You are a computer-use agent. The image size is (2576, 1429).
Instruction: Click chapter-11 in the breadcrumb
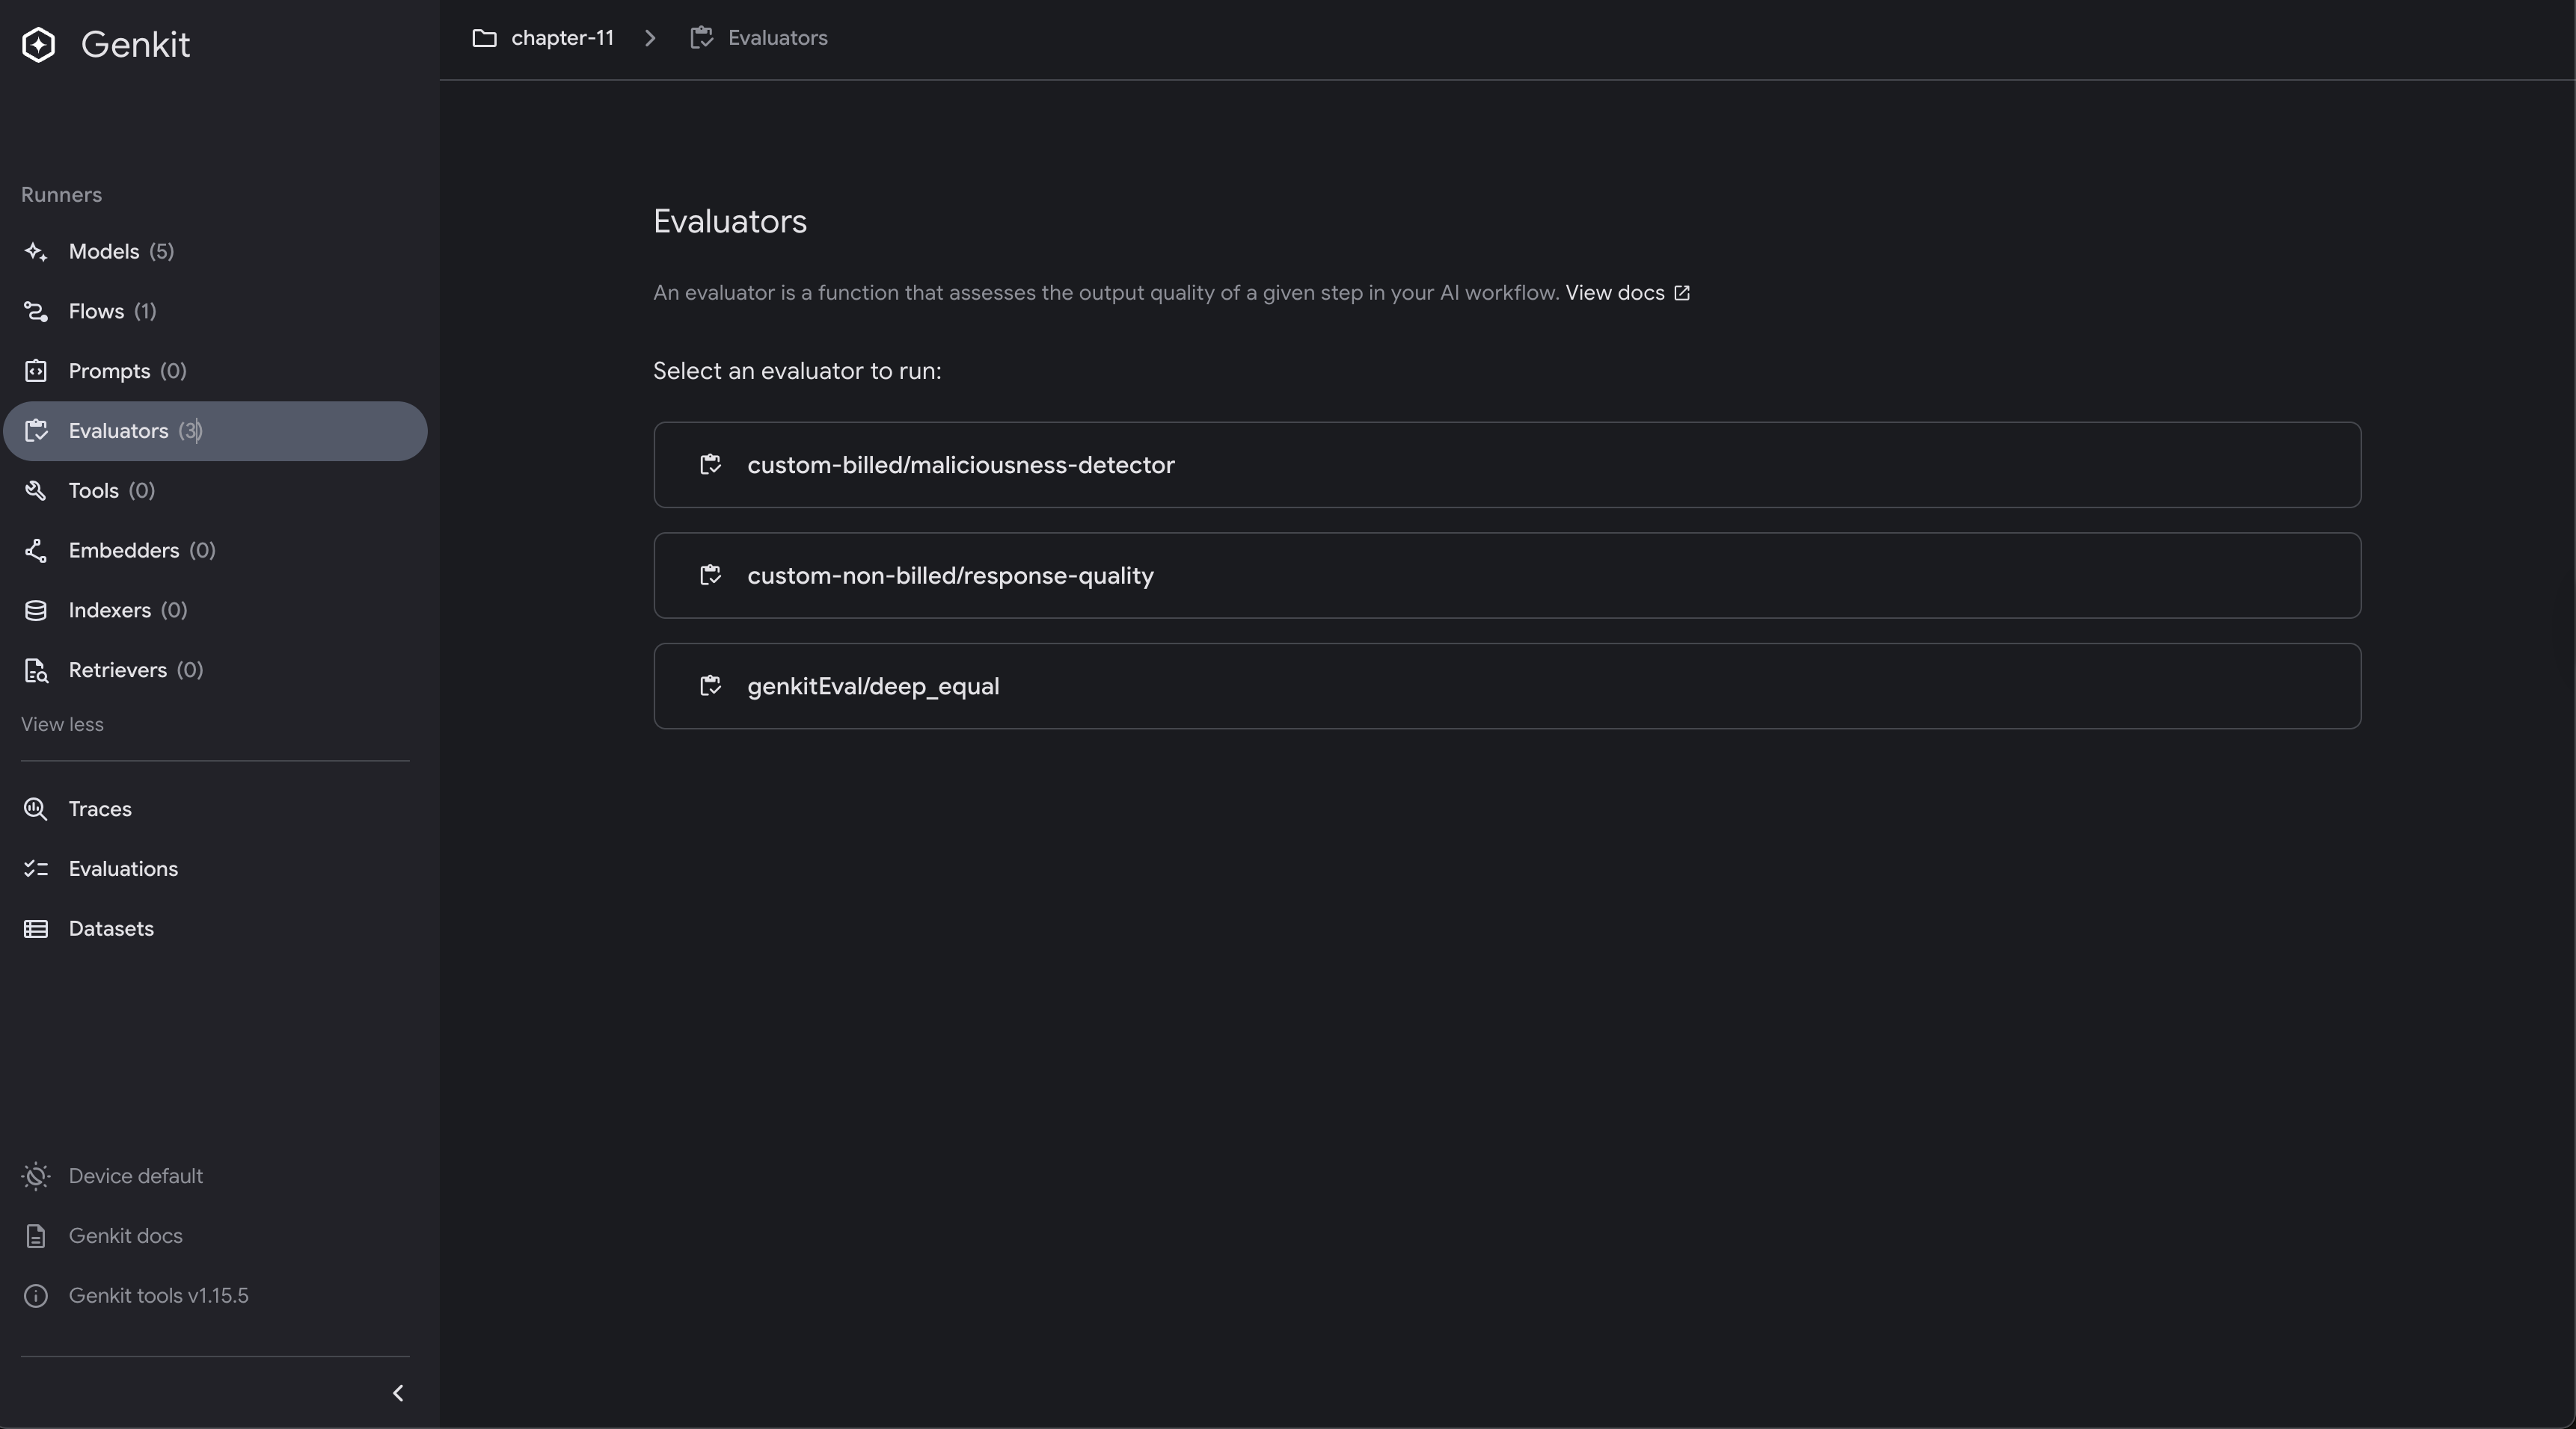(562, 38)
